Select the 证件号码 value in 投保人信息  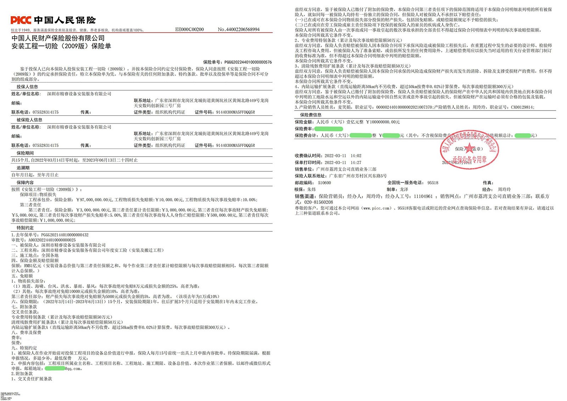click(x=235, y=112)
